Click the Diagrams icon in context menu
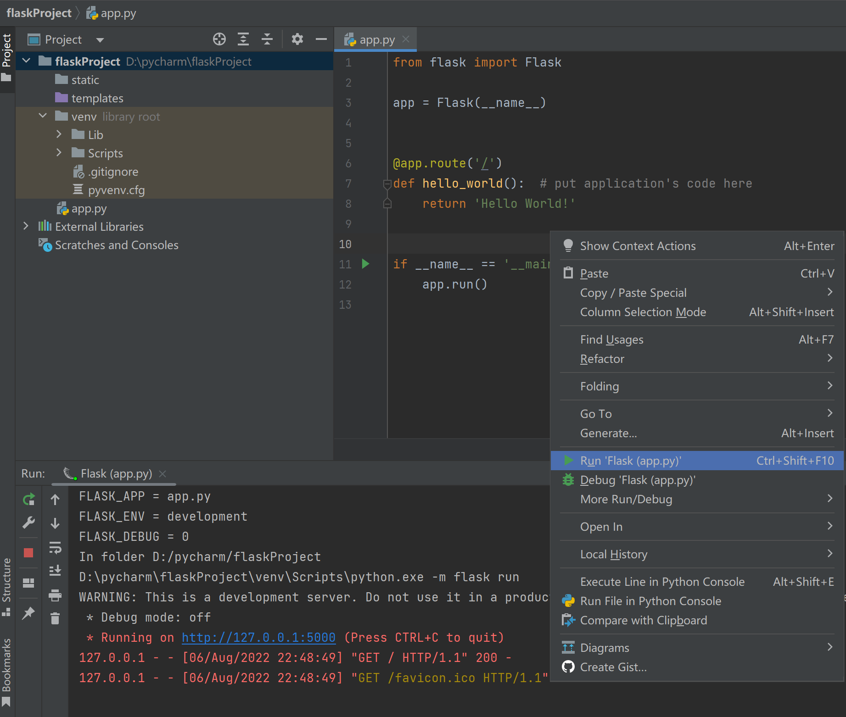Screen dimensions: 846x717 (x=568, y=648)
